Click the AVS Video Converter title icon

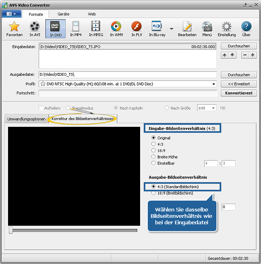coord(5,5)
